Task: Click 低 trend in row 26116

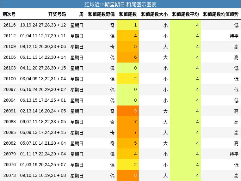Action: click(236, 25)
